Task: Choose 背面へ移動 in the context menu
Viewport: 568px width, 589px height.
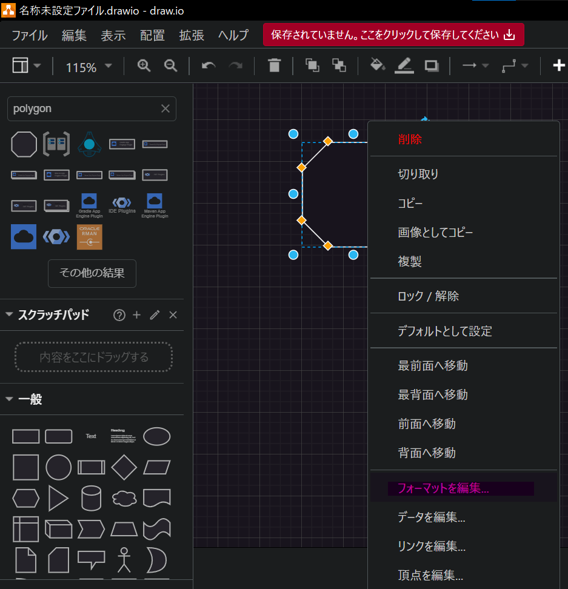Action: (464, 453)
